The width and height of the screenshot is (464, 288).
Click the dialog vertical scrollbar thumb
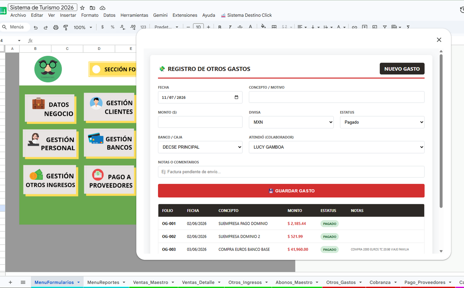click(441, 131)
